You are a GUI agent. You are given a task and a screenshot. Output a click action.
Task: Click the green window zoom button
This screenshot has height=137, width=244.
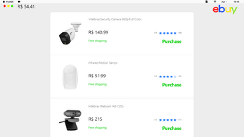pos(12,6)
